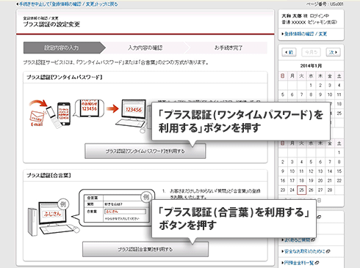Select date 20 in the lower calendar
This screenshot has height=268, width=360.
tap(320, 181)
